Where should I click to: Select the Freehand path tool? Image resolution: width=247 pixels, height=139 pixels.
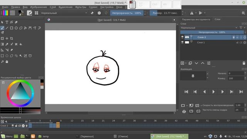[x=35, y=28]
